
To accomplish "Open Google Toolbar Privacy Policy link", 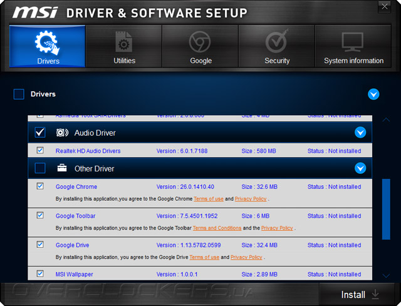I will (x=277, y=228).
